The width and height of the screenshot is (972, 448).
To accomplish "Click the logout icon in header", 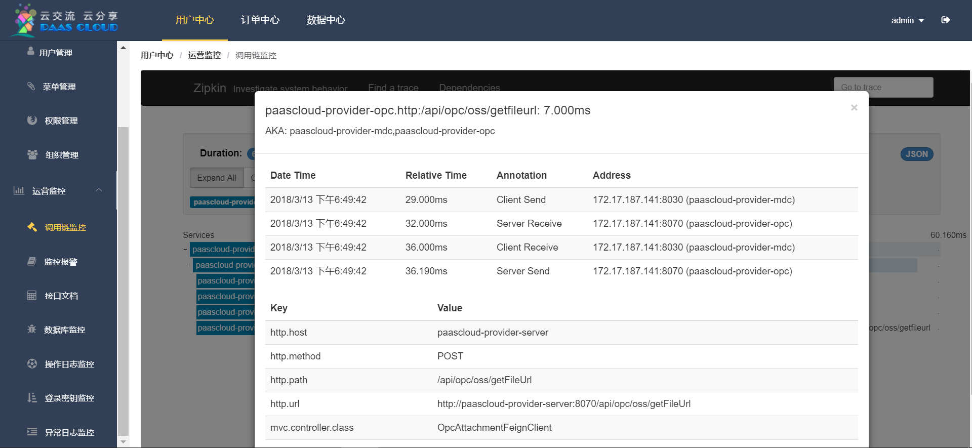I will pos(945,20).
